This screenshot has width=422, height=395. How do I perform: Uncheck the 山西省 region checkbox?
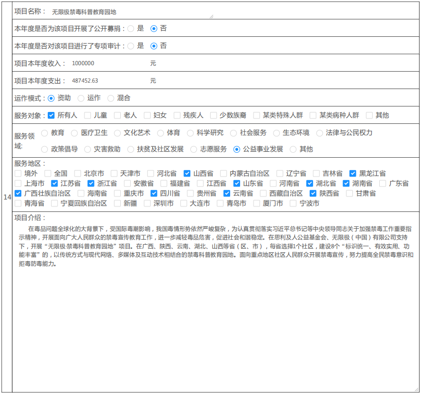click(x=187, y=174)
